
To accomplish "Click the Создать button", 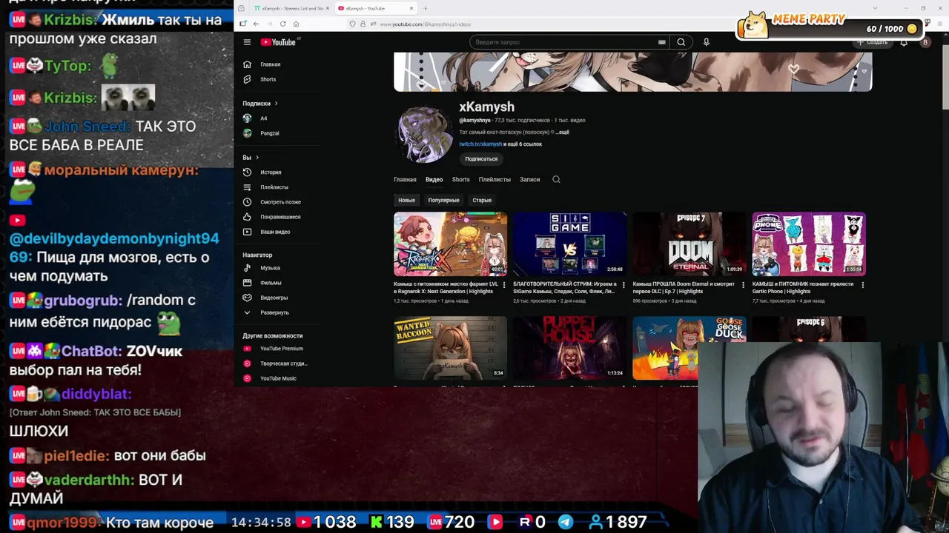I will pos(872,42).
